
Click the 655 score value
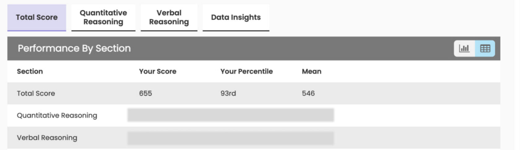pyautogui.click(x=145, y=93)
